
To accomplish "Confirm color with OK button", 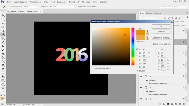I will point(161,26).
